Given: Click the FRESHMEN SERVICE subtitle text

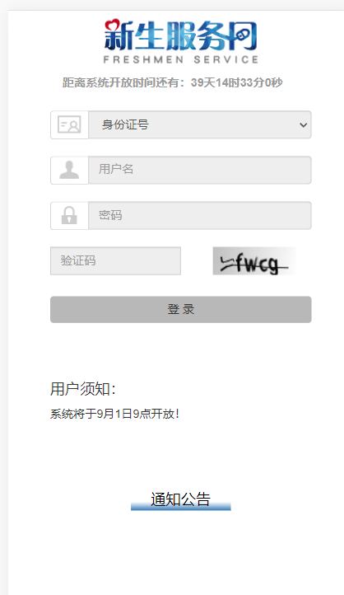Looking at the screenshot, I should (181, 59).
